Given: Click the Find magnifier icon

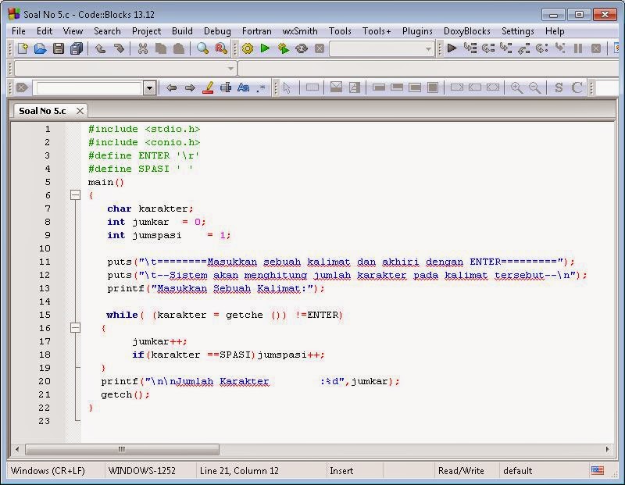Looking at the screenshot, I should pos(202,48).
